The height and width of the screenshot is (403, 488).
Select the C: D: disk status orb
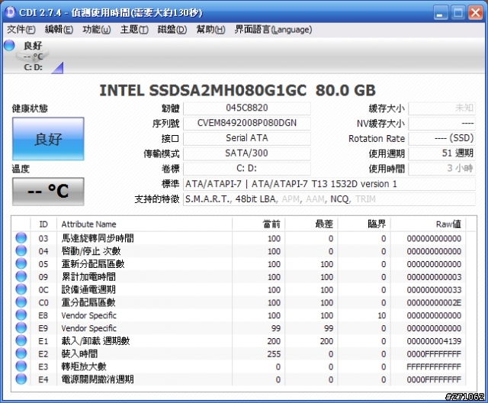point(10,46)
